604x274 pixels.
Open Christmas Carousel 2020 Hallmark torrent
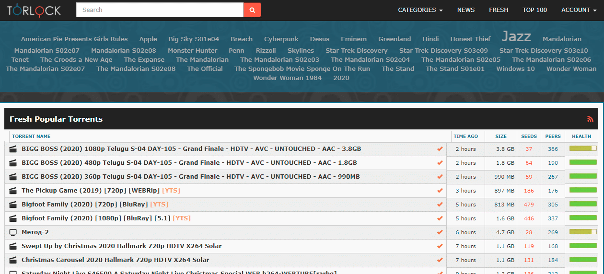tap(116, 260)
